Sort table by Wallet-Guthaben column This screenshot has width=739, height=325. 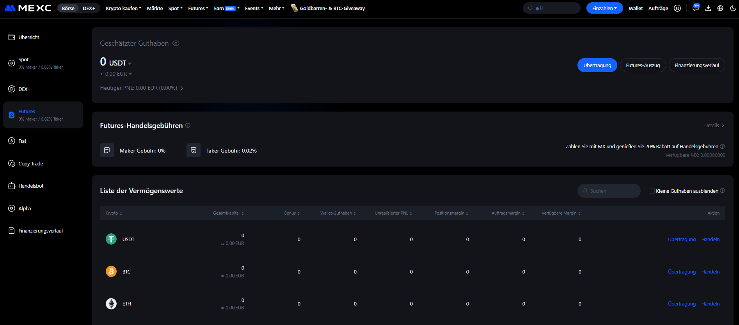click(338, 213)
